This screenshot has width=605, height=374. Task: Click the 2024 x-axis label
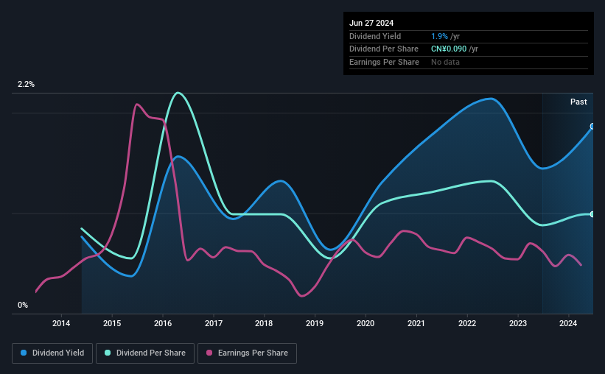[568, 323]
